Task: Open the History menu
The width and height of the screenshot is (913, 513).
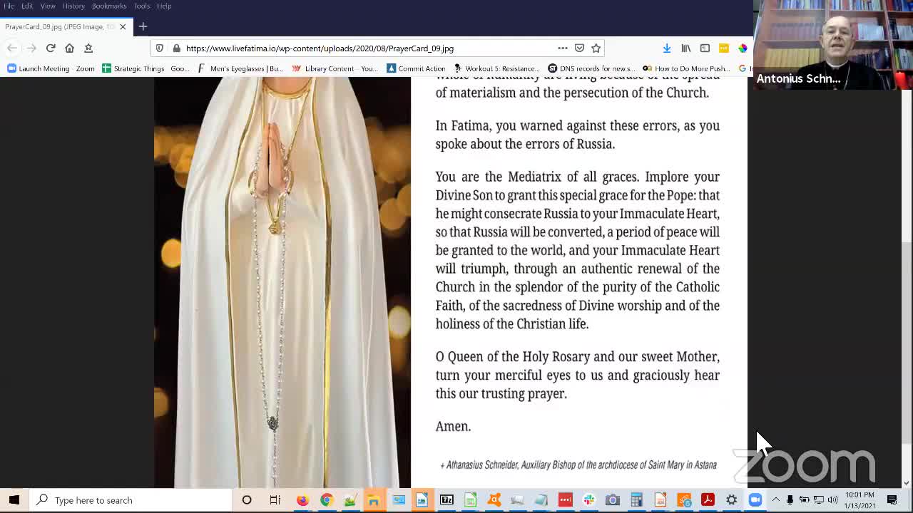Action: pos(73,6)
